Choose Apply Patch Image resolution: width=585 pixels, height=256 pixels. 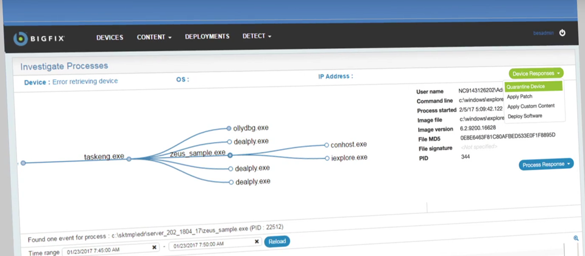tap(519, 97)
